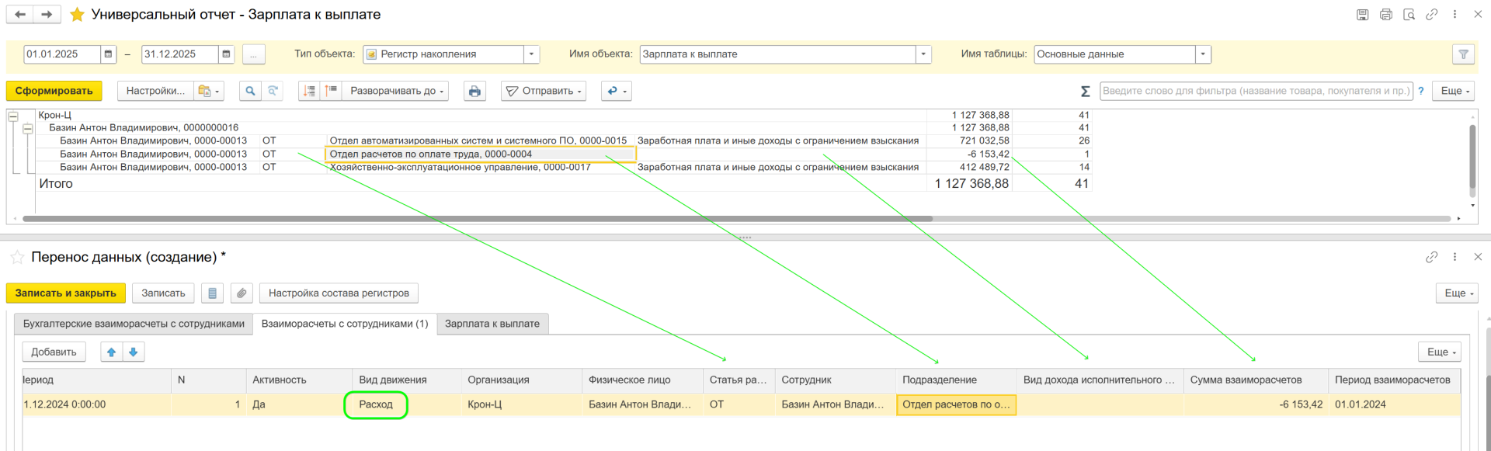Open the Тип объекта dropdown list
The width and height of the screenshot is (1491, 451).
coord(531,54)
